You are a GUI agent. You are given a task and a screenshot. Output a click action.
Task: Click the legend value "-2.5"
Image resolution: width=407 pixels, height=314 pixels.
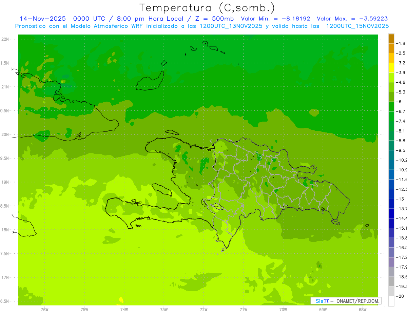(x=401, y=53)
